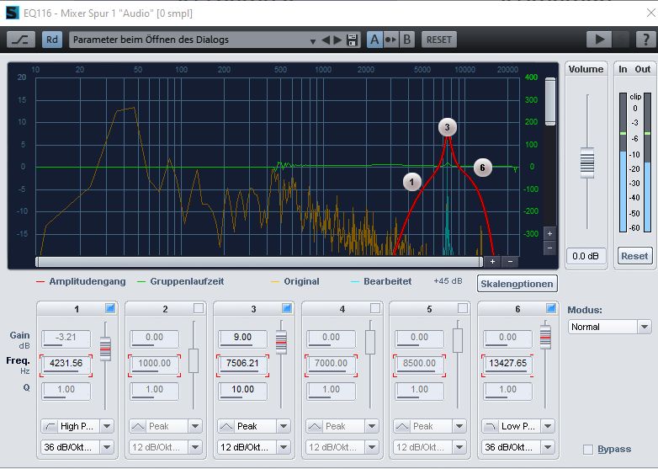Viewport: 658px width, 469px height.
Task: Switch to comparison setting B
Action: pos(407,40)
